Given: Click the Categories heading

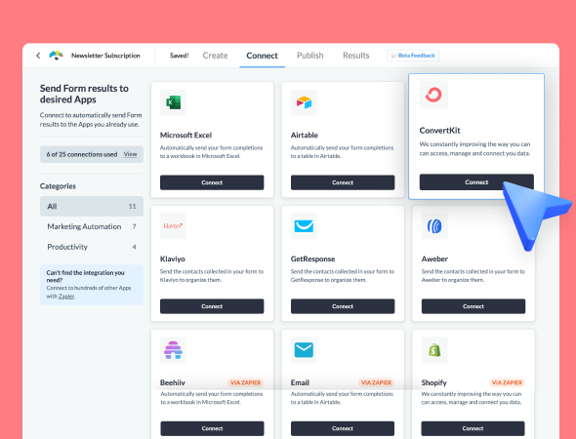Looking at the screenshot, I should click(58, 186).
